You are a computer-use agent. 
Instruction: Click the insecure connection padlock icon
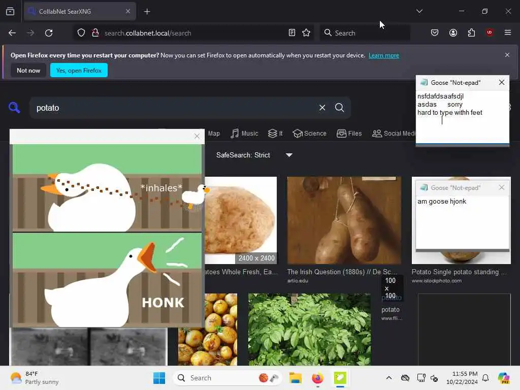[95, 33]
